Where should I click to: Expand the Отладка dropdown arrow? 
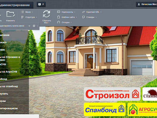pyautogui.click(x=71, y=23)
